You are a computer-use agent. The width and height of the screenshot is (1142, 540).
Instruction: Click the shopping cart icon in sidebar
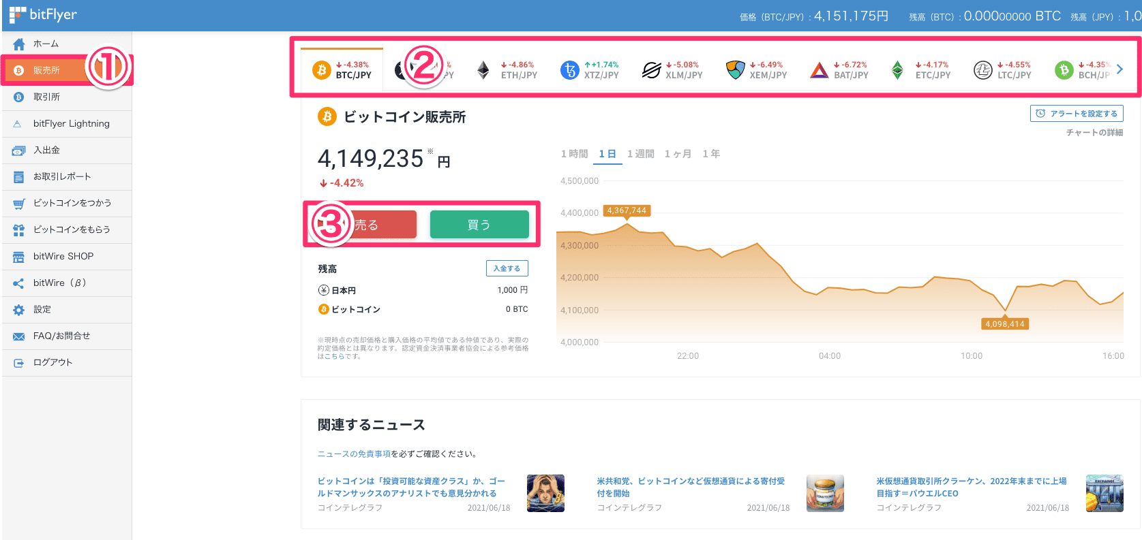19,204
